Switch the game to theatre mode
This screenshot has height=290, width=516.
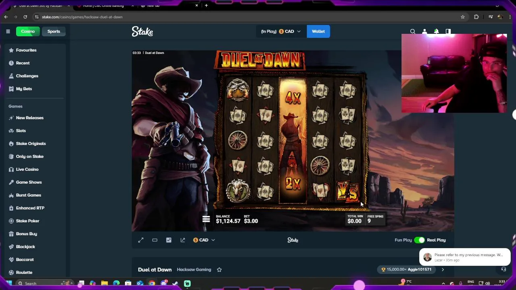coord(155,240)
